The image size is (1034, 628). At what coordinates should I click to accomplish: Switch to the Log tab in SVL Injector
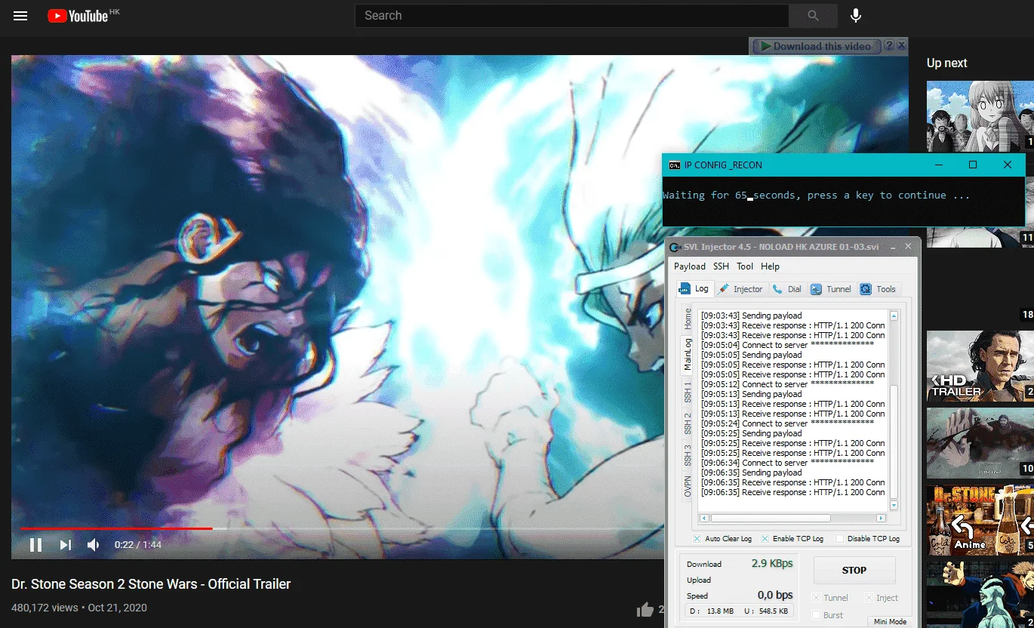pyautogui.click(x=694, y=289)
